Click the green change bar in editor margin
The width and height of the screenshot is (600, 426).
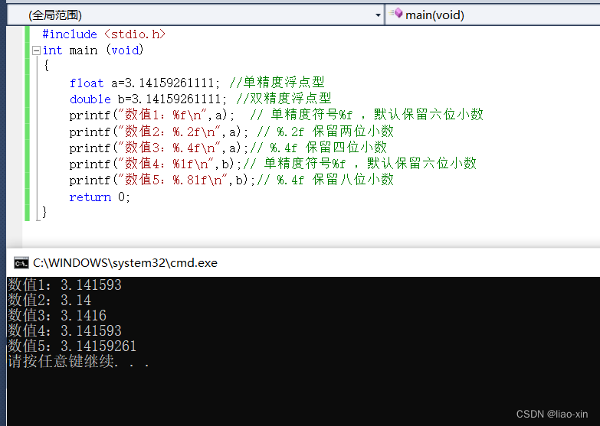coord(27,122)
